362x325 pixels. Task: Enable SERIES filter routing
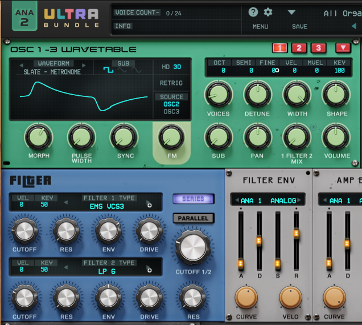tap(194, 198)
